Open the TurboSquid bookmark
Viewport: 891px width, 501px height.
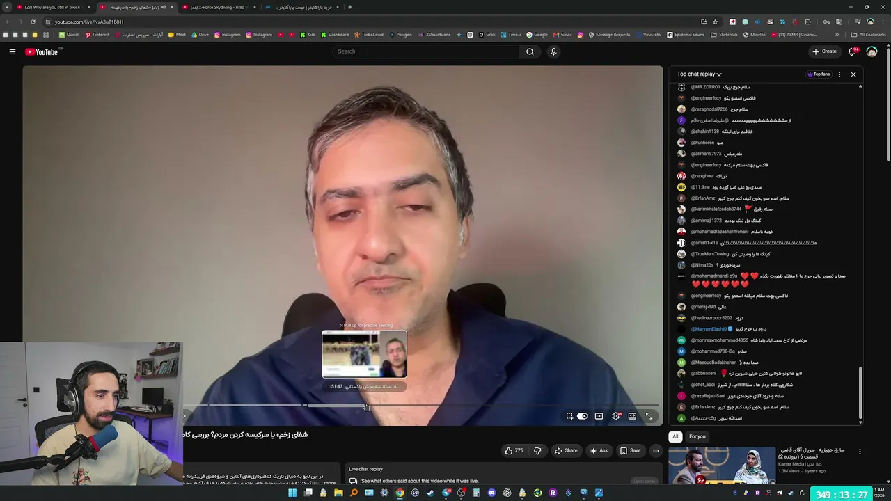point(369,35)
